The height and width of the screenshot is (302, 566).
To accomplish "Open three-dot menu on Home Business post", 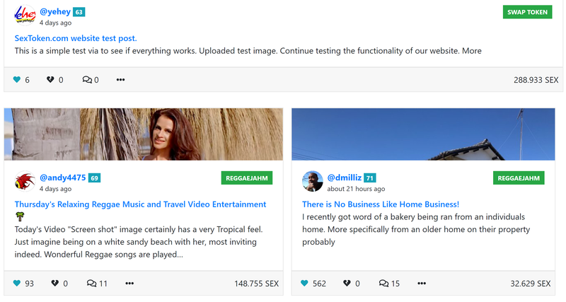I will pos(422,284).
